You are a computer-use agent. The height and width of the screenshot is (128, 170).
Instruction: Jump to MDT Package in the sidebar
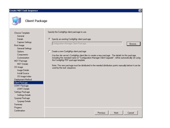(x=21, y=61)
